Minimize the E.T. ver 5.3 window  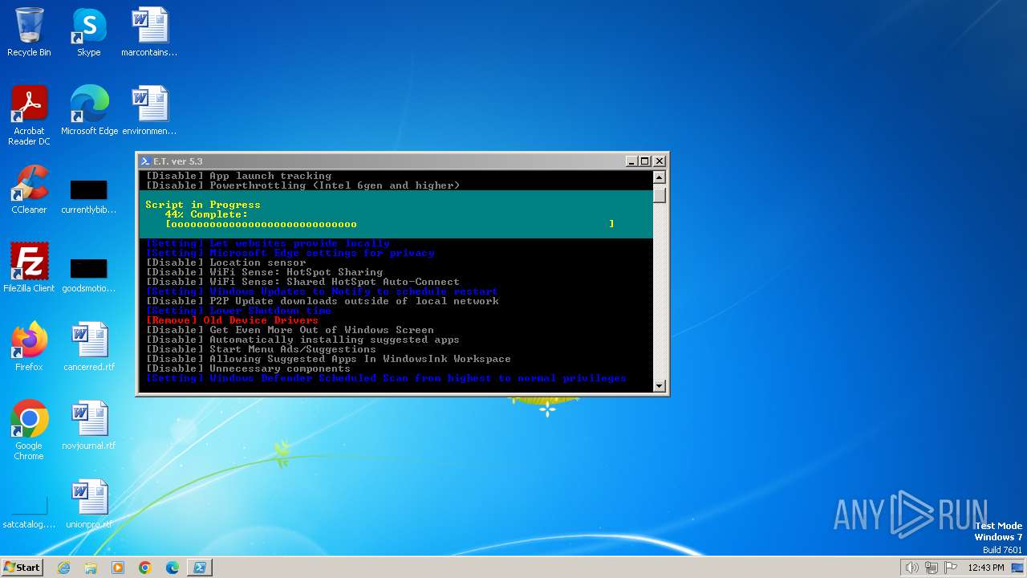pos(631,161)
